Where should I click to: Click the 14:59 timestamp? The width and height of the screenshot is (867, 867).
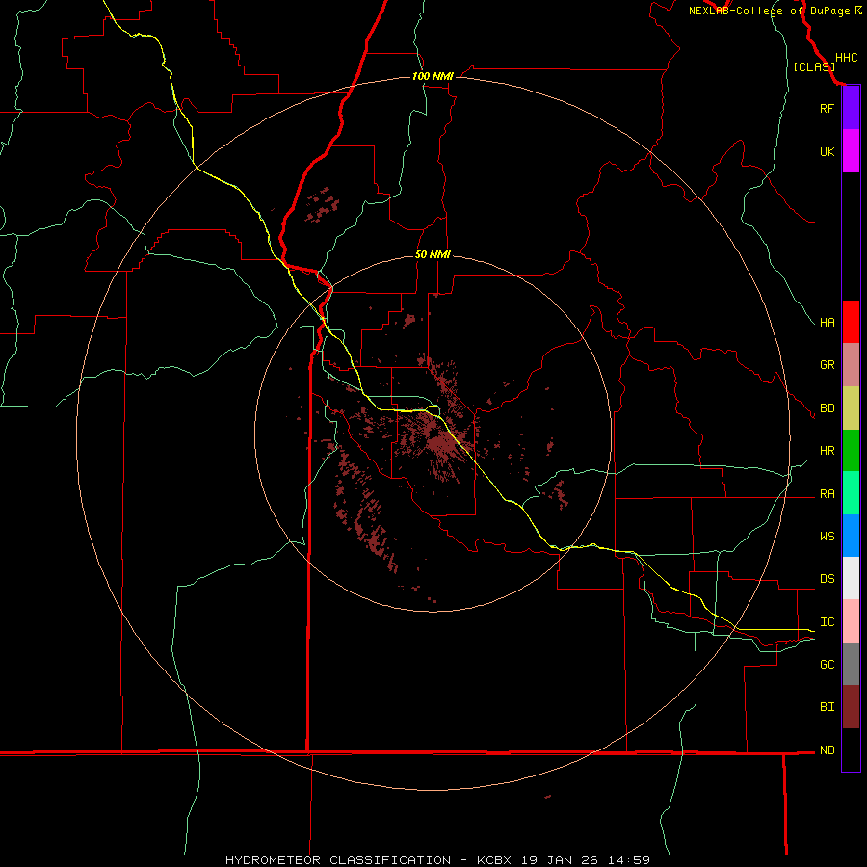pyautogui.click(x=629, y=860)
